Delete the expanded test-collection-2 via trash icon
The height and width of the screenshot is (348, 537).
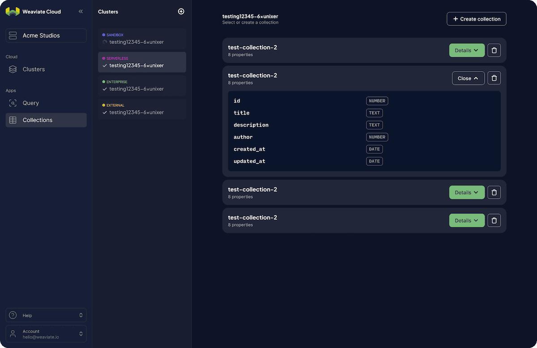494,77
